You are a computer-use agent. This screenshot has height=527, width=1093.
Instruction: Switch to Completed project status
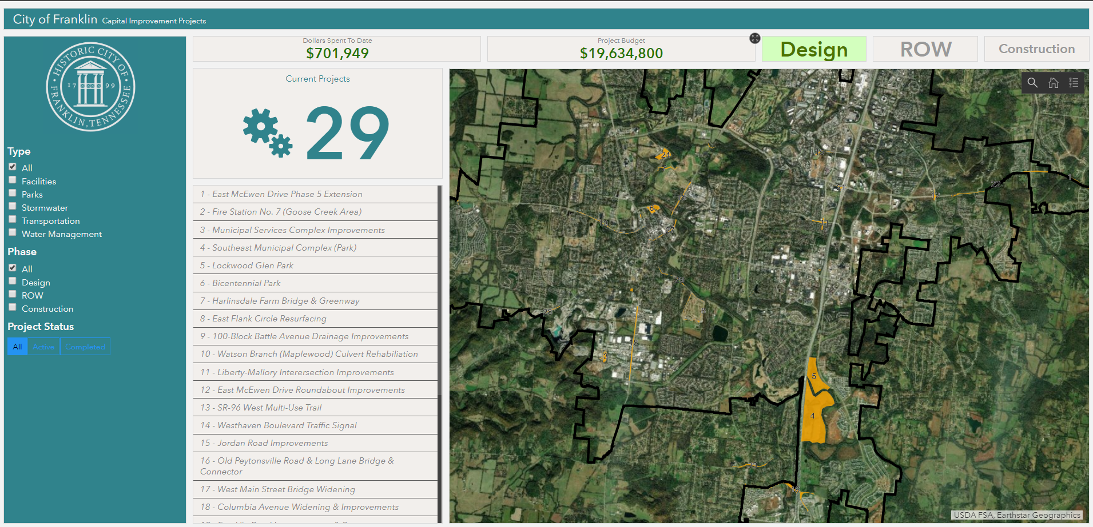click(85, 347)
